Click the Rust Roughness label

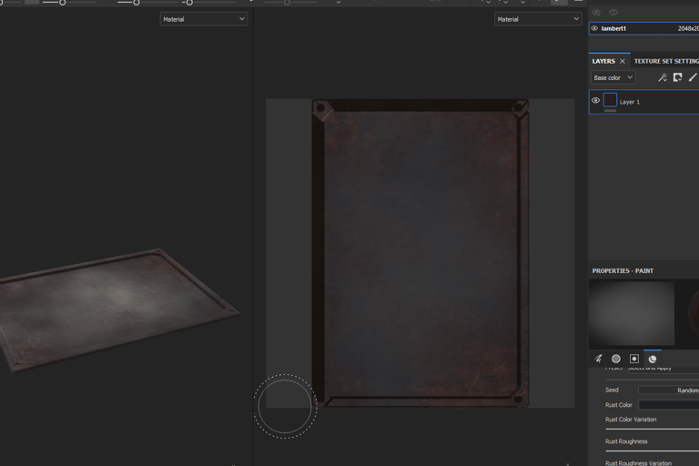pos(626,441)
